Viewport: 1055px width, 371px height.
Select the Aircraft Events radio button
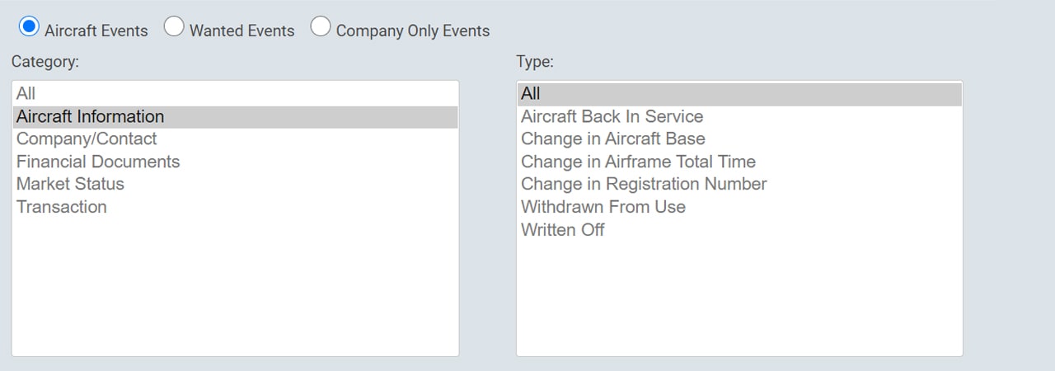(x=29, y=27)
